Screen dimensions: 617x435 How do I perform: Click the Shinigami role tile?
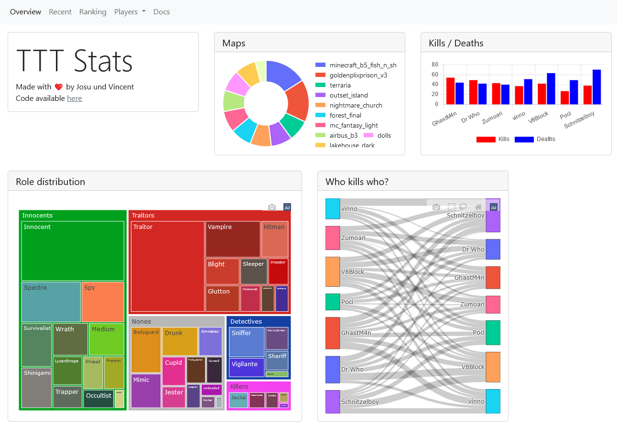[x=36, y=388]
